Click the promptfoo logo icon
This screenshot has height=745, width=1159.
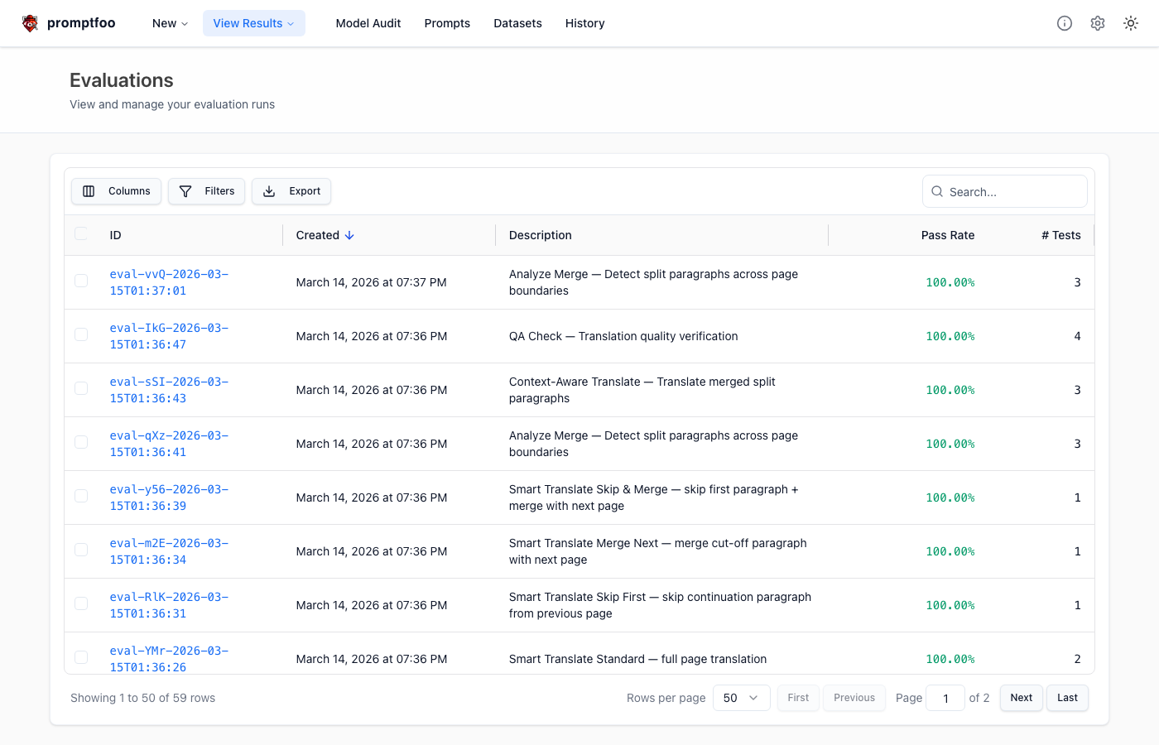(31, 23)
